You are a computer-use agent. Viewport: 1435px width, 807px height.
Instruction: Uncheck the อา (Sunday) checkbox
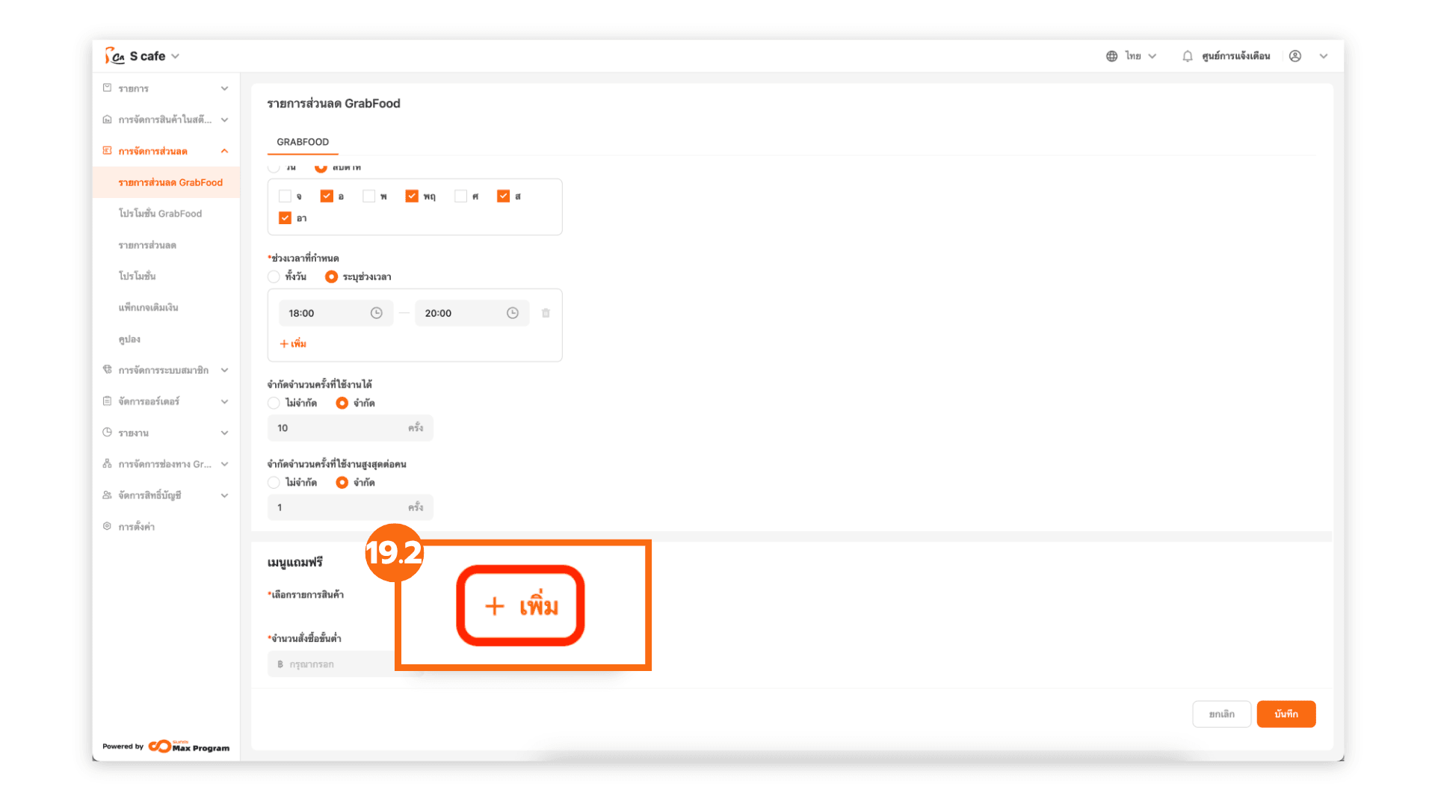point(285,218)
